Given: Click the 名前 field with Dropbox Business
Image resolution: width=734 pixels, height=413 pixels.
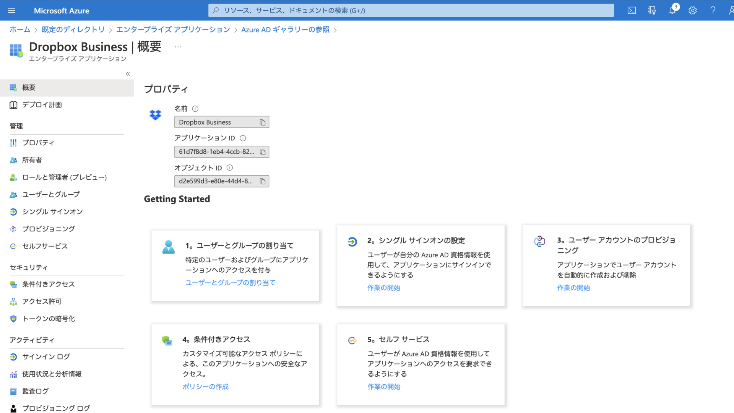Looking at the screenshot, I should (222, 122).
